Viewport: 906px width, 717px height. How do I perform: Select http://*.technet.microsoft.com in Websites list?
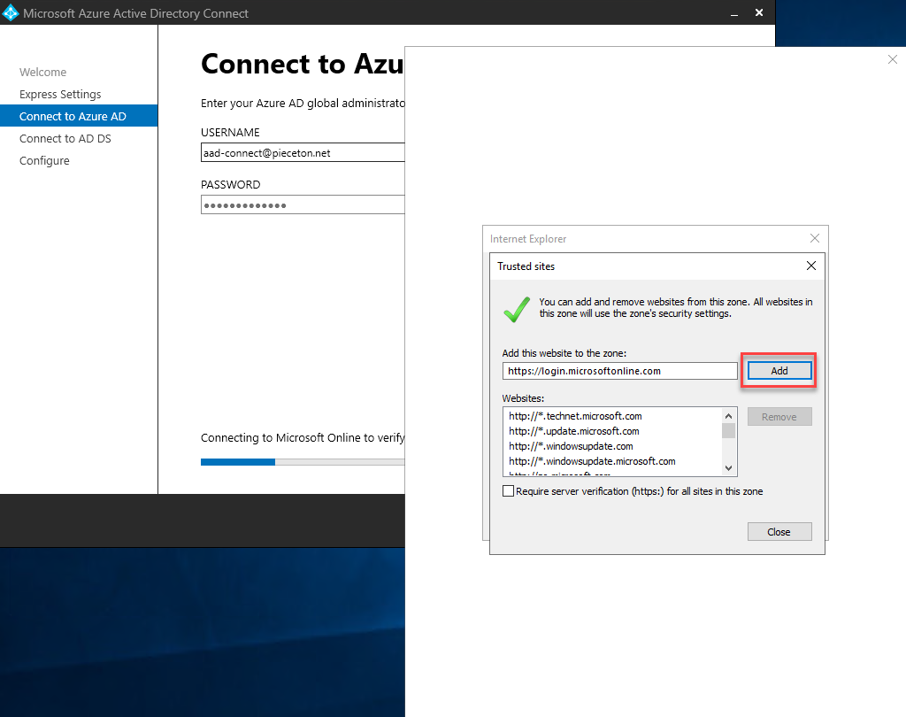[x=575, y=416]
